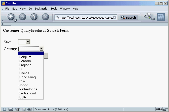Expand the State dropdown

click(28, 42)
